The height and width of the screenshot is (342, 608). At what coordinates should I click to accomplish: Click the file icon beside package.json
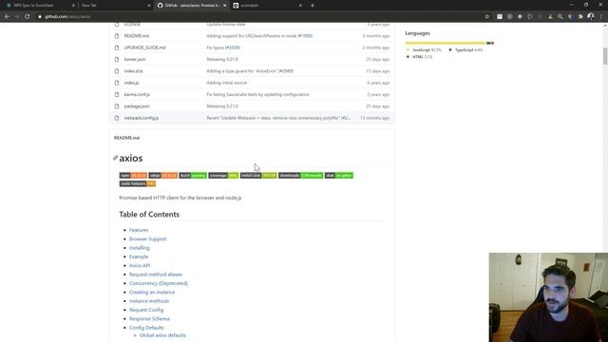pos(117,105)
